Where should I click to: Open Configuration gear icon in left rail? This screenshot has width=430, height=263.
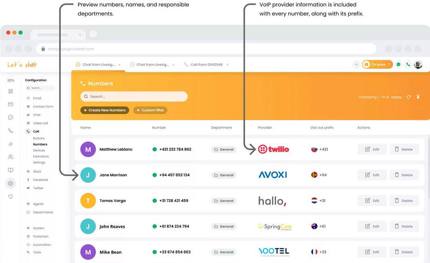tap(11, 184)
